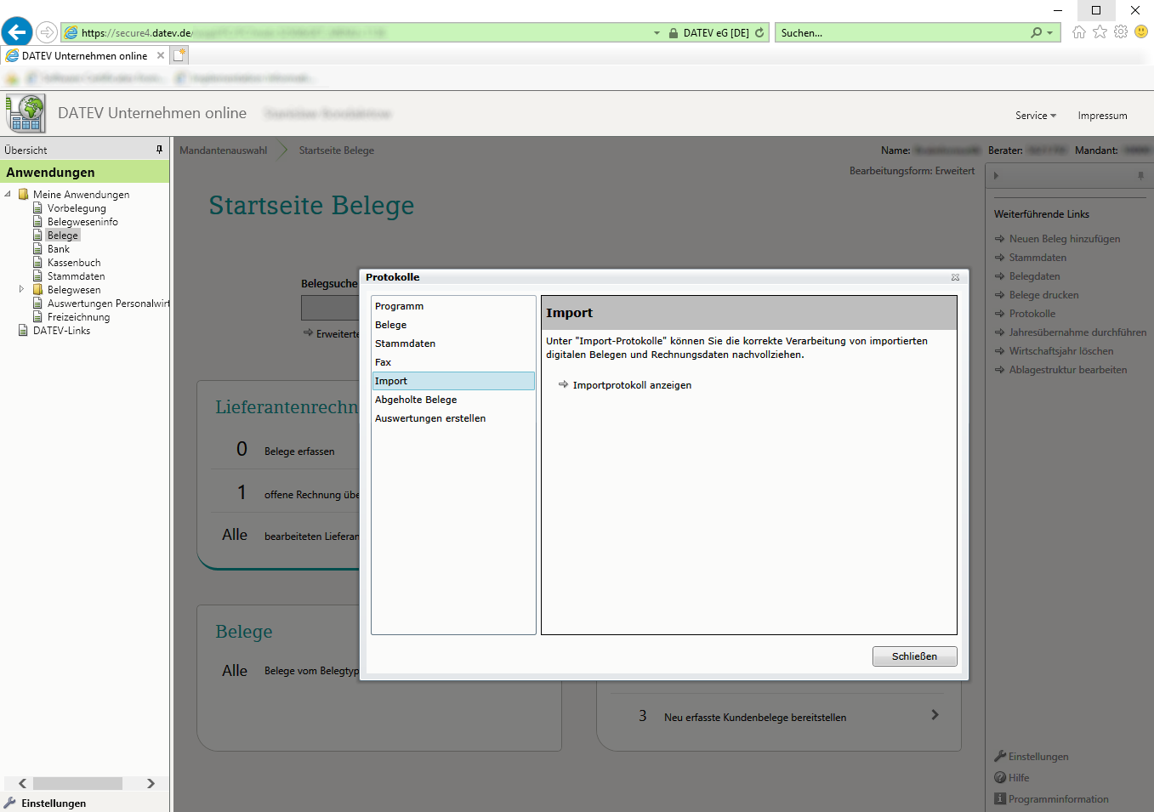This screenshot has width=1154, height=812.
Task: Select Abgeholte Belege in the Protokolle list
Action: point(453,400)
